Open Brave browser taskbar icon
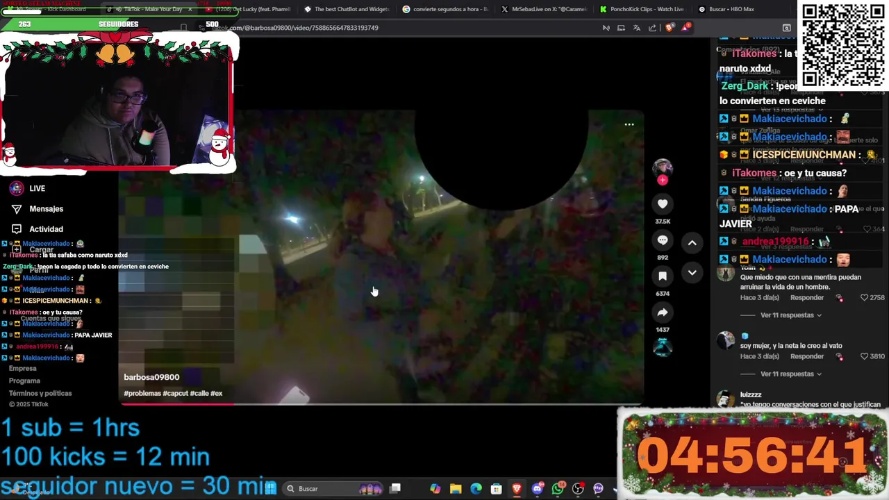This screenshot has width=889, height=500. point(517,488)
